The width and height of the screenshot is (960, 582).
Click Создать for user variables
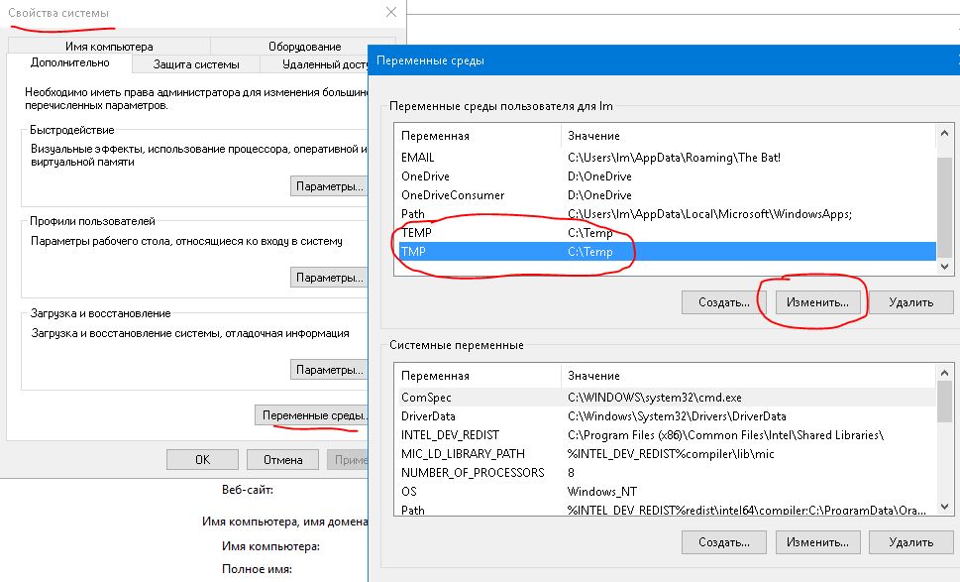point(723,302)
